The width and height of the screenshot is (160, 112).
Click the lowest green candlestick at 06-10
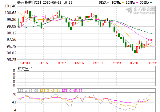(x=135, y=51)
